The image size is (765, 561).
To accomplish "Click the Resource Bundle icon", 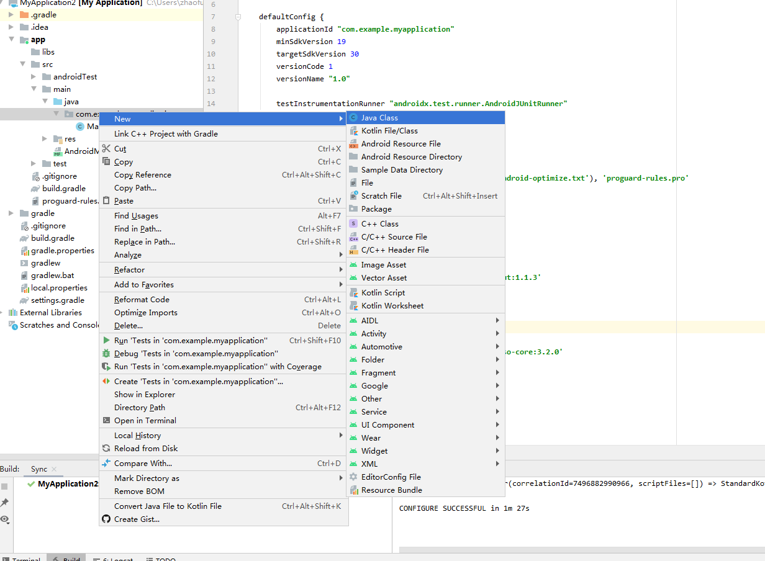I will click(353, 490).
